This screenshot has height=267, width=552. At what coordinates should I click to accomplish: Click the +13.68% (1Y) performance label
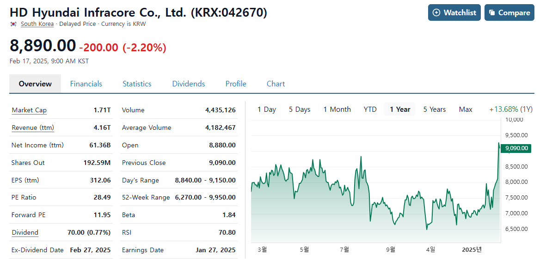[511, 109]
